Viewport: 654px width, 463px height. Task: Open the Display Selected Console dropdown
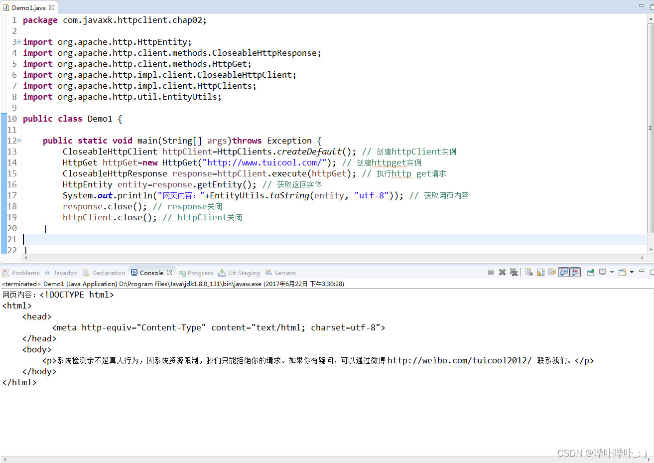pos(612,272)
